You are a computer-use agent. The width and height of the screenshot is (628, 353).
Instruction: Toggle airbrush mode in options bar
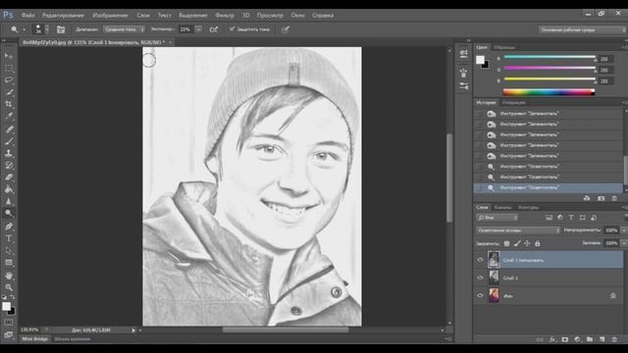click(x=214, y=29)
